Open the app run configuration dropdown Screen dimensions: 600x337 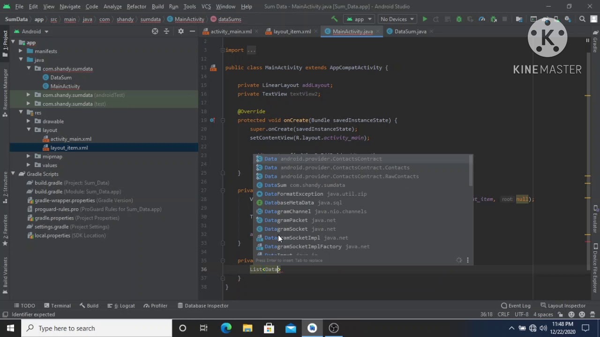(x=359, y=19)
